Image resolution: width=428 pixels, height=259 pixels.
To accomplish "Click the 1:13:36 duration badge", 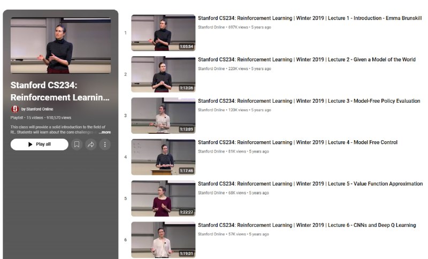I will pos(186,88).
